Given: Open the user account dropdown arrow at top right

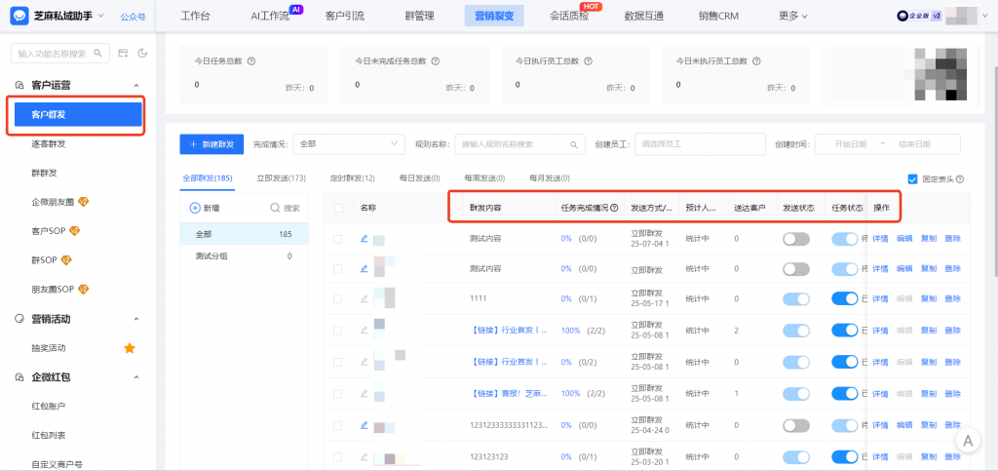Looking at the screenshot, I should pyautogui.click(x=984, y=16).
